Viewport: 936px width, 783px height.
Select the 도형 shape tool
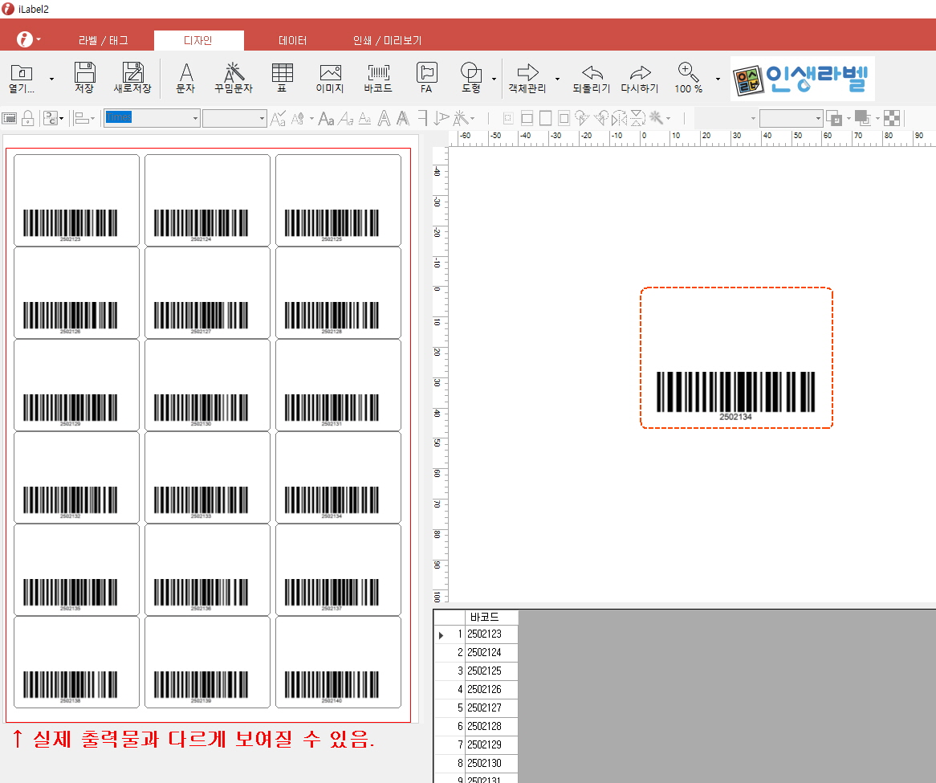(471, 79)
